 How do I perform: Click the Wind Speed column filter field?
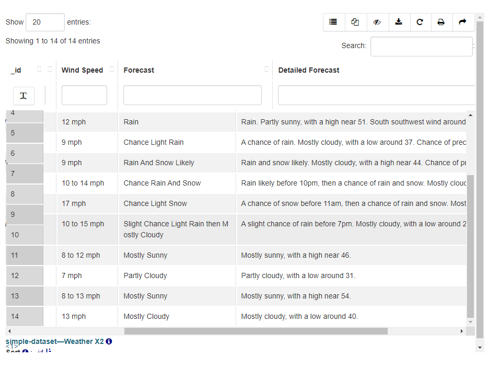pyautogui.click(x=84, y=95)
